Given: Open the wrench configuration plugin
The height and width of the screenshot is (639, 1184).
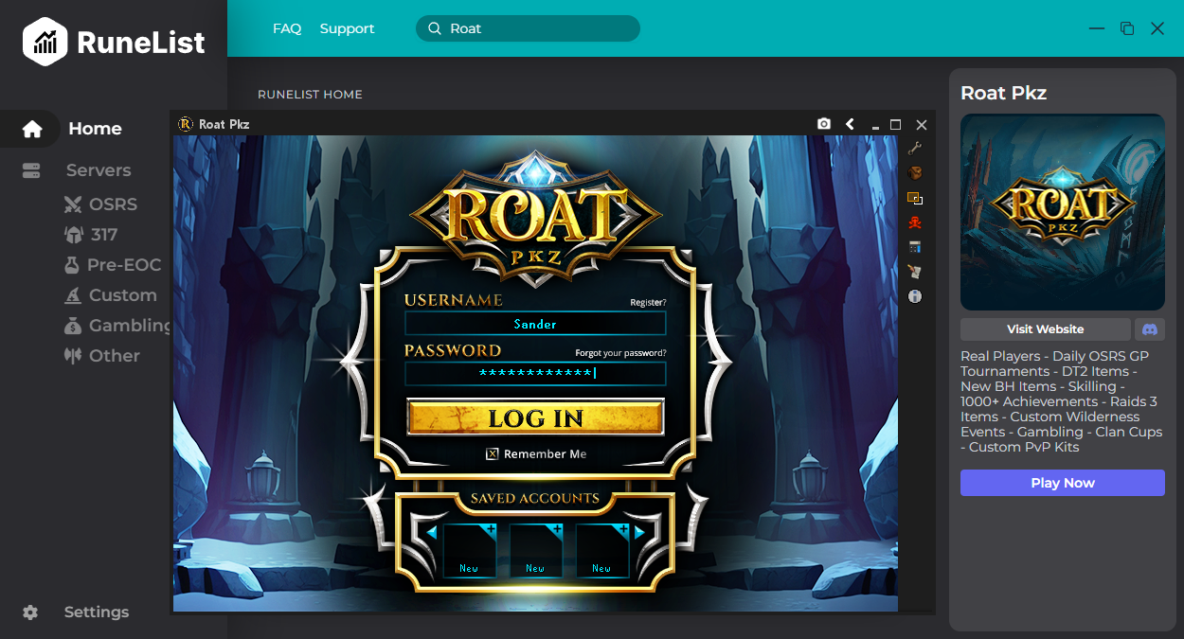Looking at the screenshot, I should [915, 149].
